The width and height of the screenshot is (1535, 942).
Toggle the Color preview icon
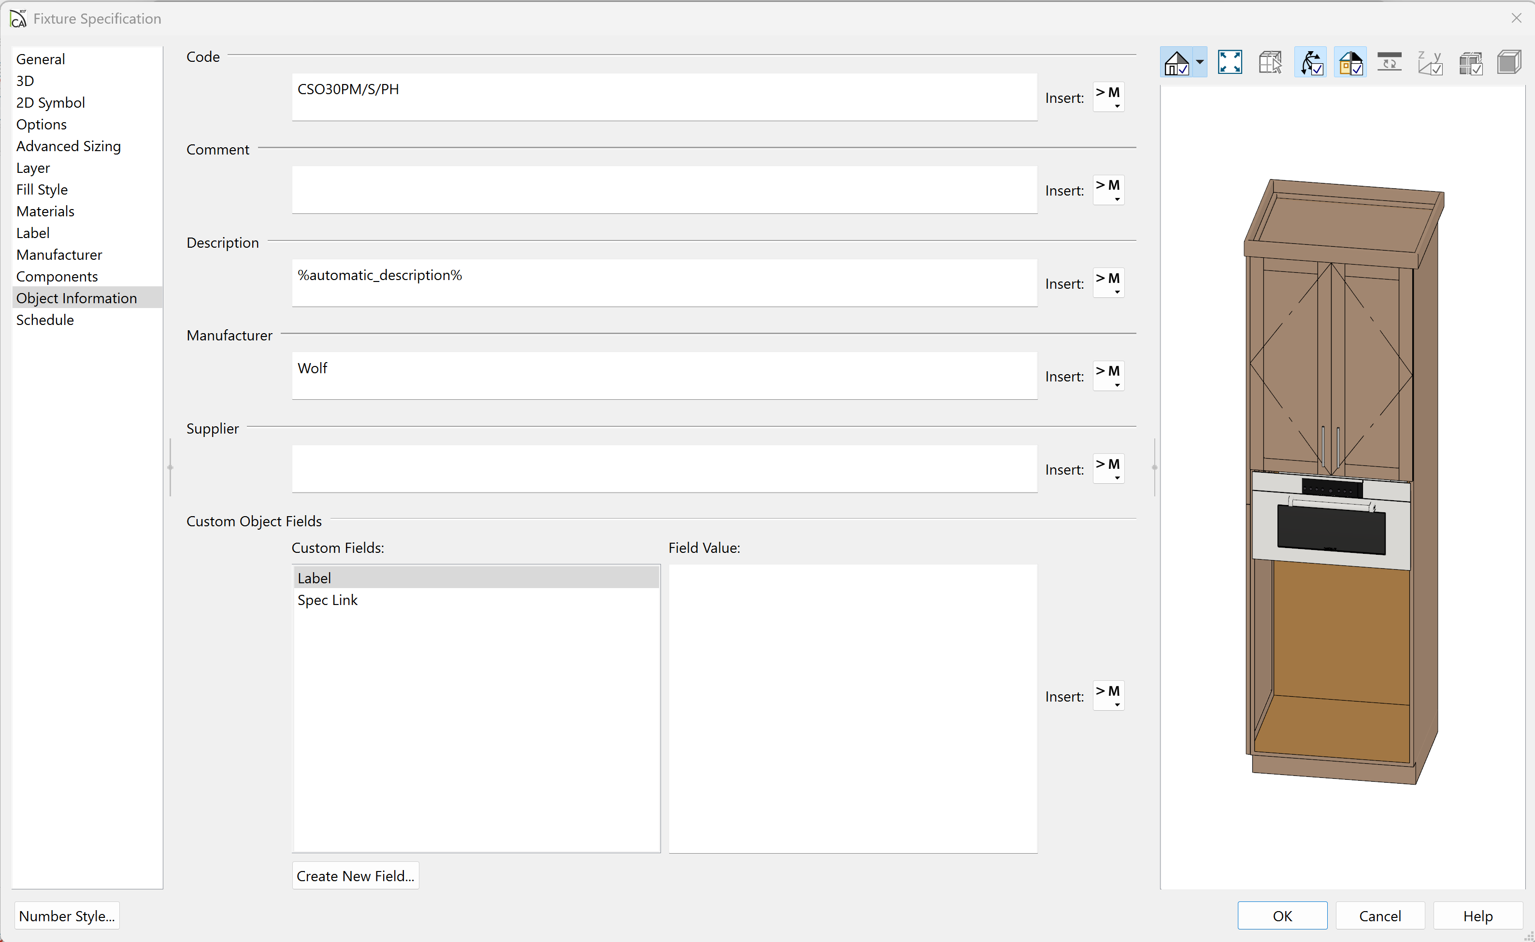(x=1350, y=62)
